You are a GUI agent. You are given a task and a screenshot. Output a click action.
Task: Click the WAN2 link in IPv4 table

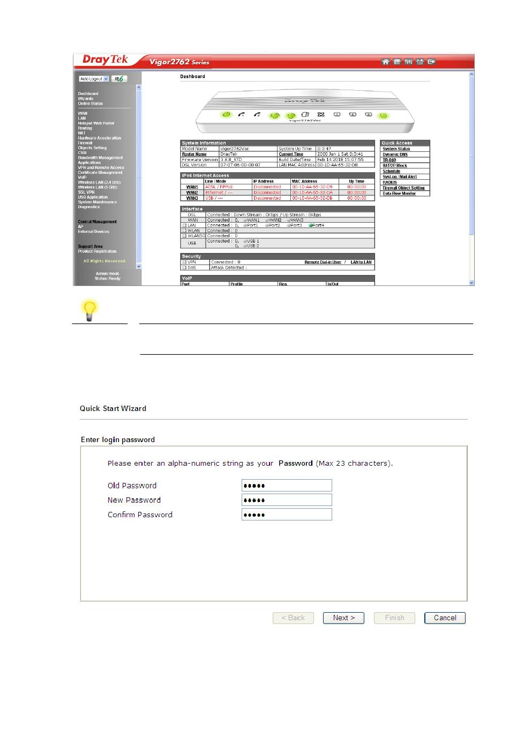coord(192,193)
